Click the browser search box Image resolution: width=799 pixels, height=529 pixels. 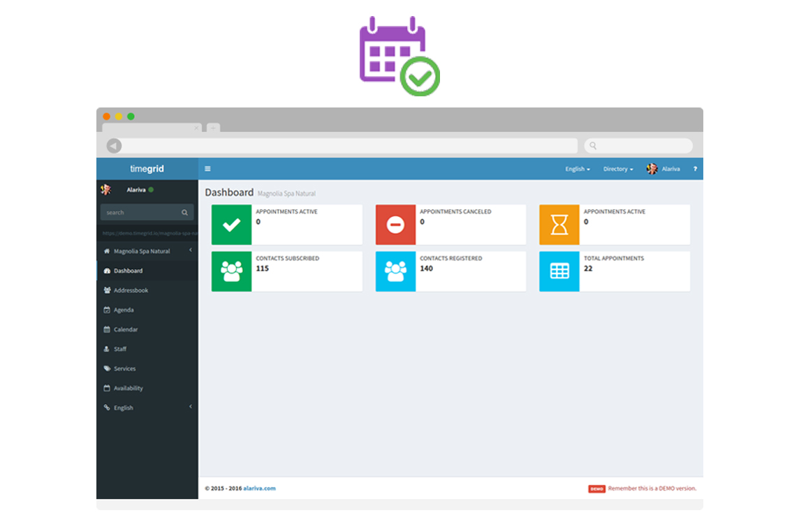coord(638,146)
